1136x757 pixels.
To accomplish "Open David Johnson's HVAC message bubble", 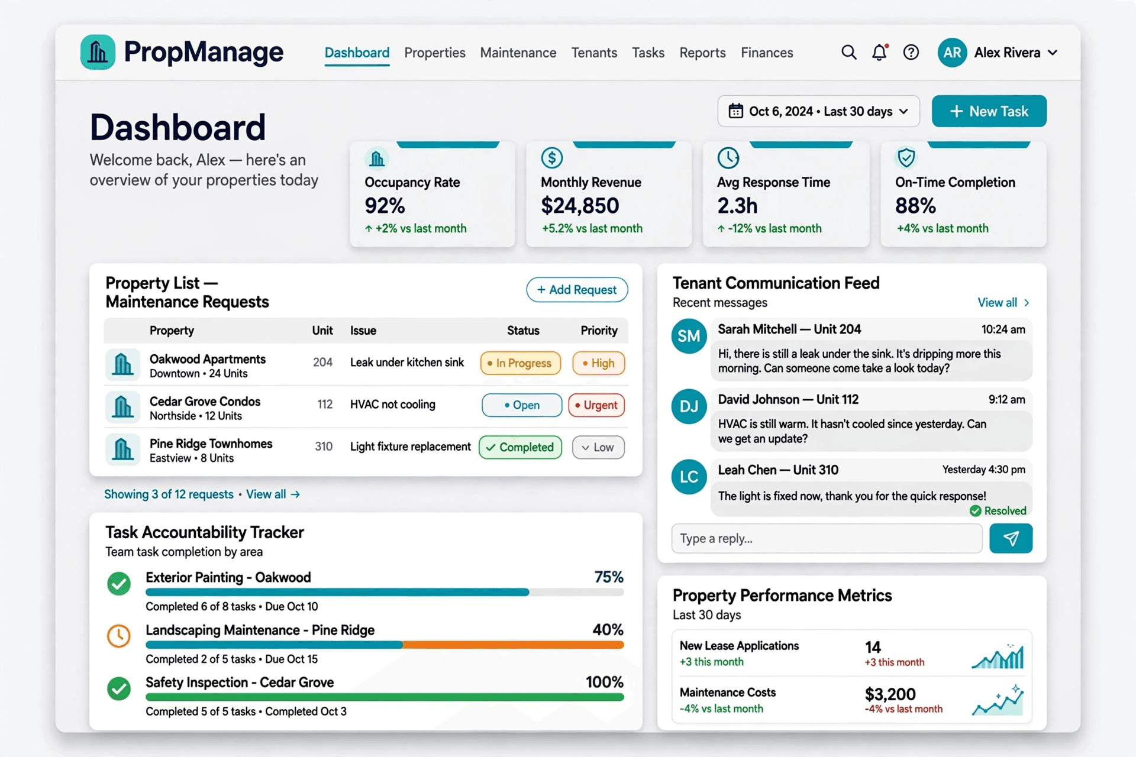I will tap(872, 431).
